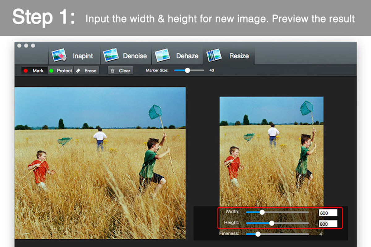Click the original image on the left

[100, 163]
